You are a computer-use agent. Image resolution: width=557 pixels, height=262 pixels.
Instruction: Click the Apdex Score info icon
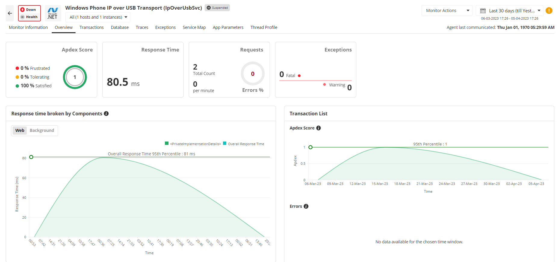tap(318, 128)
